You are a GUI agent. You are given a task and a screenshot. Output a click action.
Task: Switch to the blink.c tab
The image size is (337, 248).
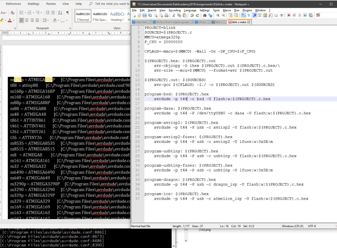click(x=218, y=22)
